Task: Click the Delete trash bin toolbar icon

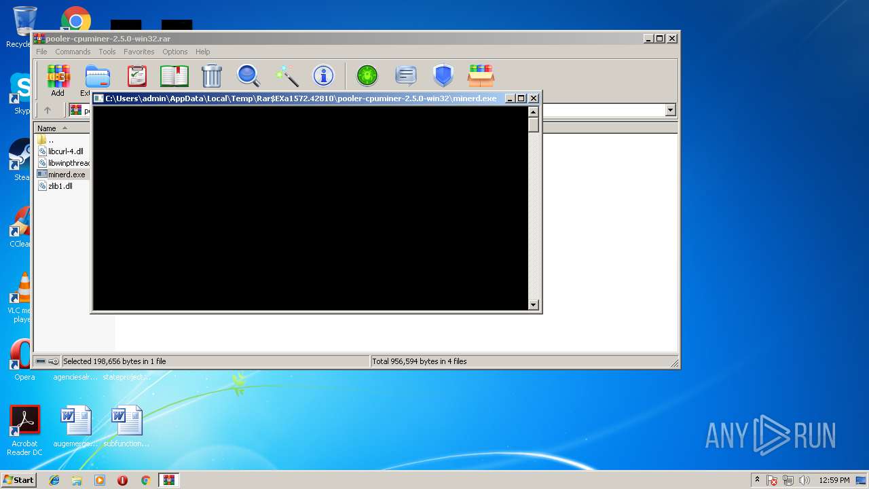Action: pyautogui.click(x=212, y=75)
